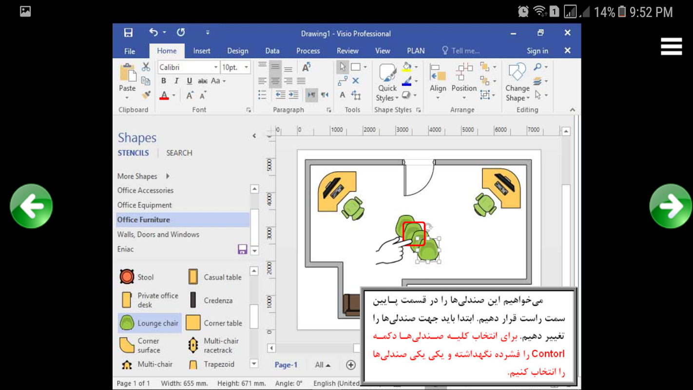This screenshot has height=390, width=693.
Task: Justify the paragraph text
Action: (x=301, y=81)
